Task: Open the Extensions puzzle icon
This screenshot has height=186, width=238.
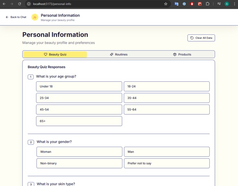Action: click(x=207, y=4)
